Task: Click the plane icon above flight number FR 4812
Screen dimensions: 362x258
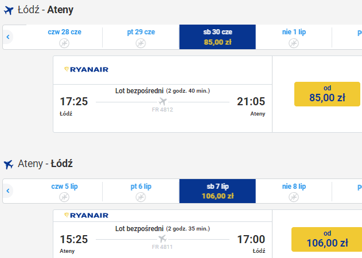Action: coord(162,101)
